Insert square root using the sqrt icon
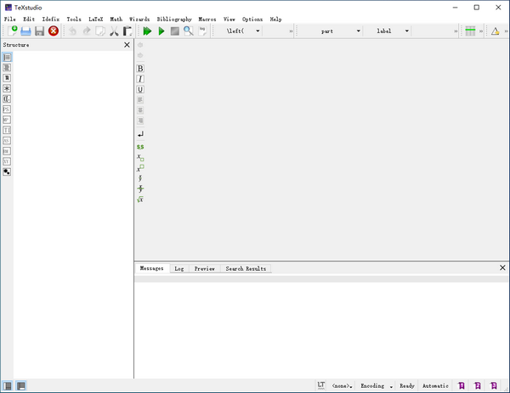The width and height of the screenshot is (510, 393). coord(140,199)
